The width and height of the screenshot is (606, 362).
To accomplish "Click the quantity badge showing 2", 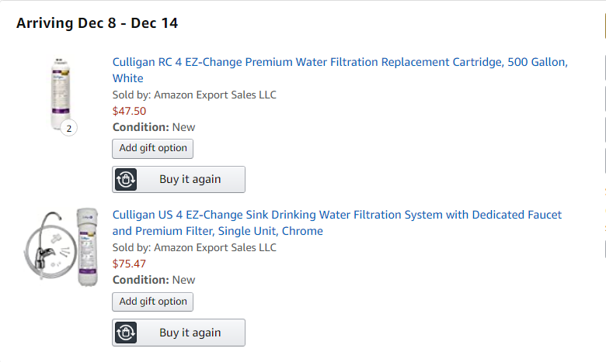I will coord(69,128).
